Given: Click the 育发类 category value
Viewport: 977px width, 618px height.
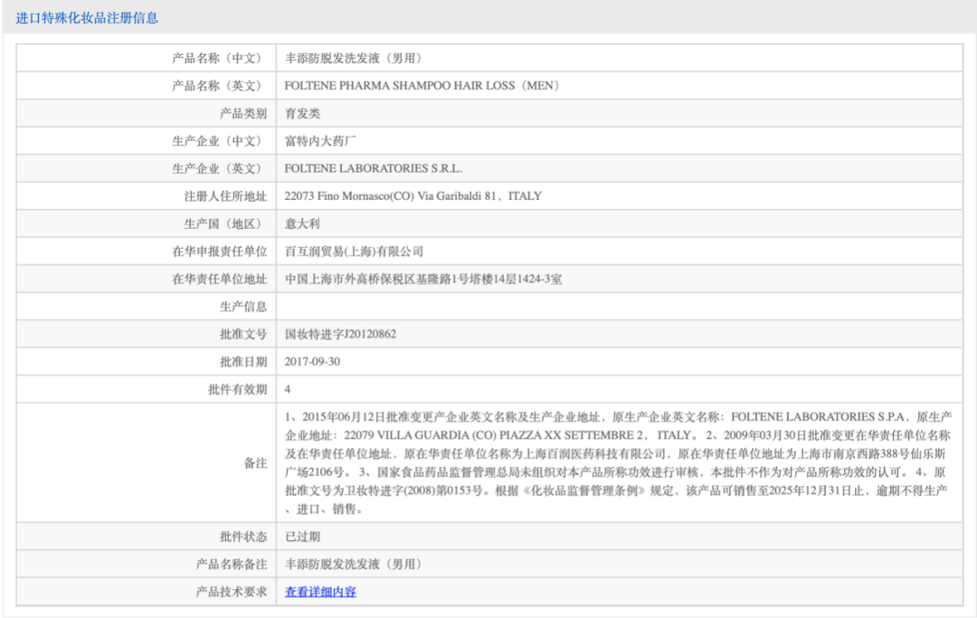Looking at the screenshot, I should 302,113.
